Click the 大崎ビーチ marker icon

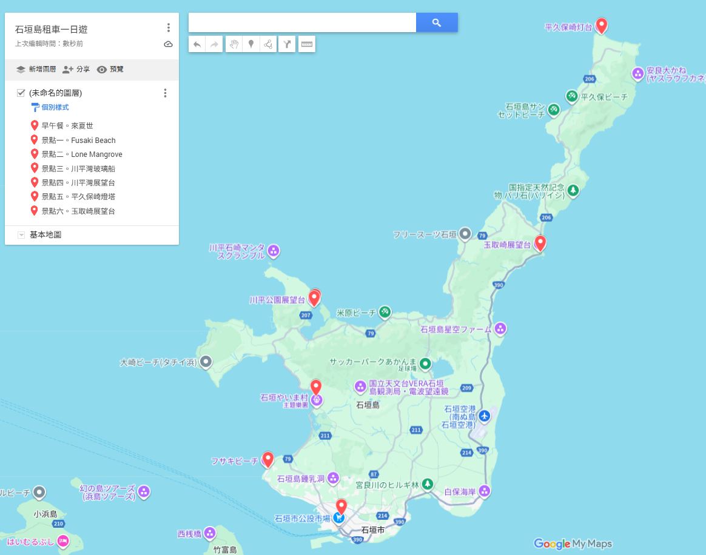tap(206, 362)
